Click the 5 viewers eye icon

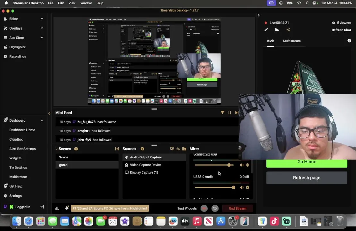(x=334, y=23)
